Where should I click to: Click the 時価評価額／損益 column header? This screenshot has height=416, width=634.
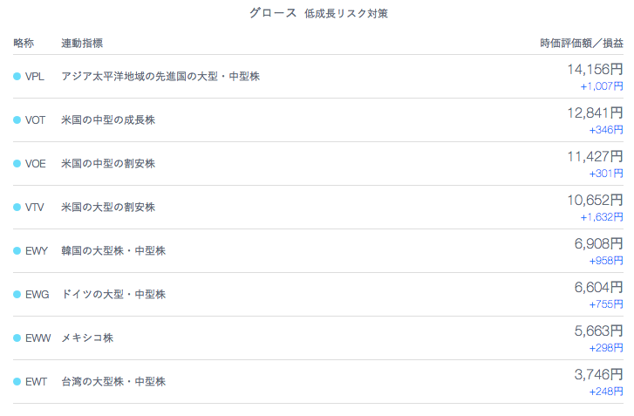point(582,44)
